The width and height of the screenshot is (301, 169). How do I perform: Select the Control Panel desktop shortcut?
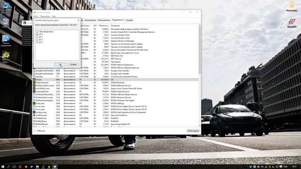(x=6, y=41)
